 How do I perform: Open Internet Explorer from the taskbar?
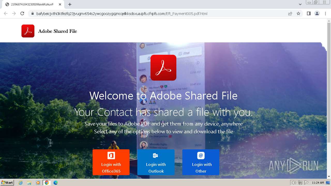pyautogui.click(x=20, y=183)
